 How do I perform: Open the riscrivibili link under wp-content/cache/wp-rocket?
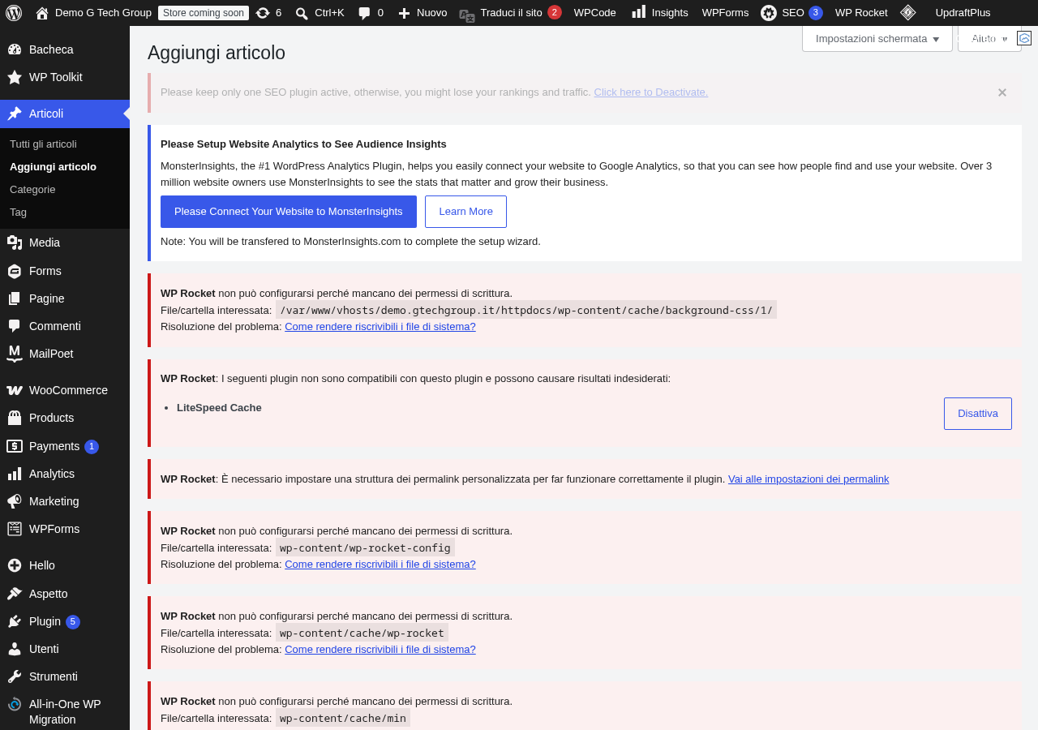(380, 650)
